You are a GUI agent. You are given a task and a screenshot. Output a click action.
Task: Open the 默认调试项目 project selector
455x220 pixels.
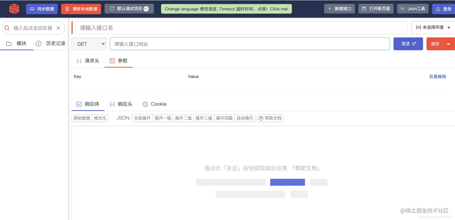(x=129, y=9)
